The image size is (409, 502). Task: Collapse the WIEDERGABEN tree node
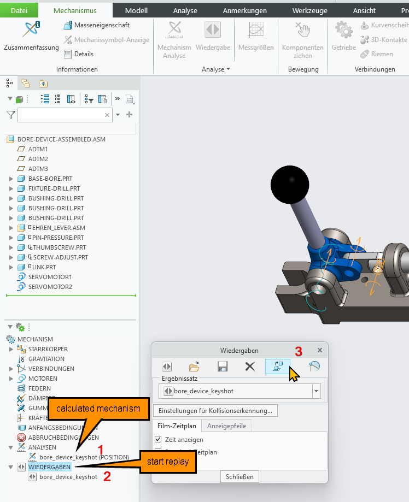(11, 467)
